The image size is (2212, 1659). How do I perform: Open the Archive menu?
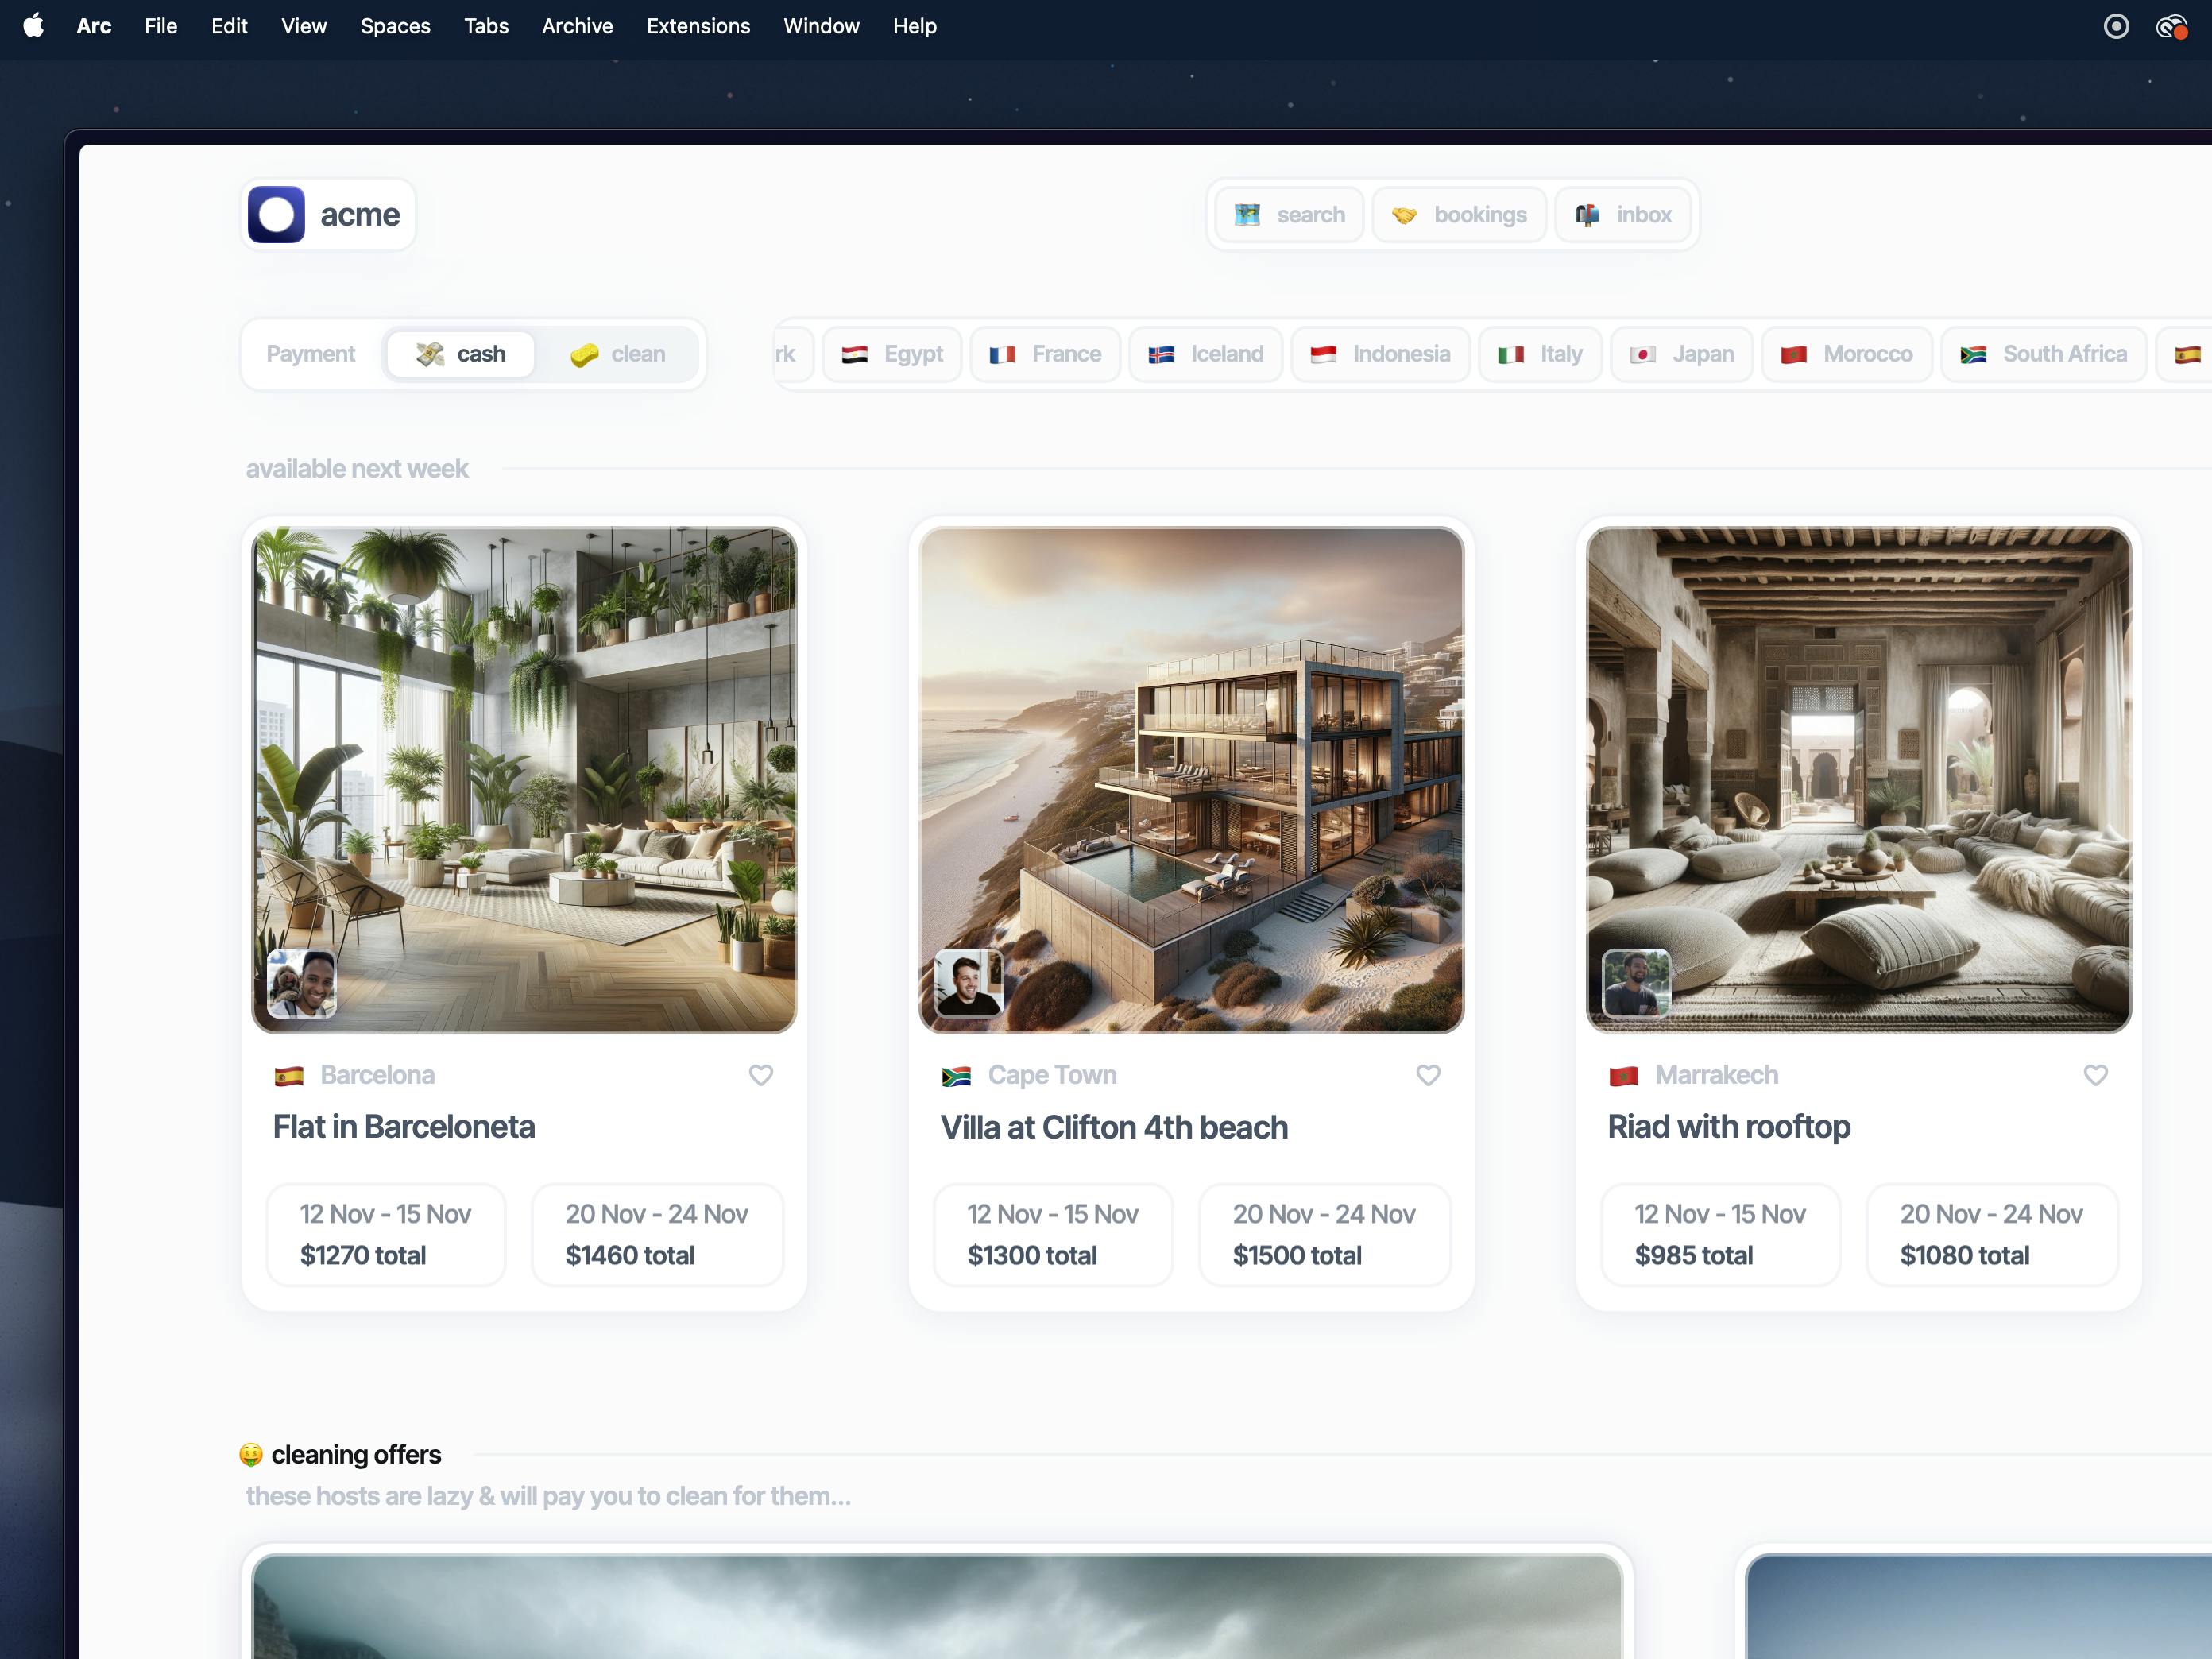tap(577, 26)
